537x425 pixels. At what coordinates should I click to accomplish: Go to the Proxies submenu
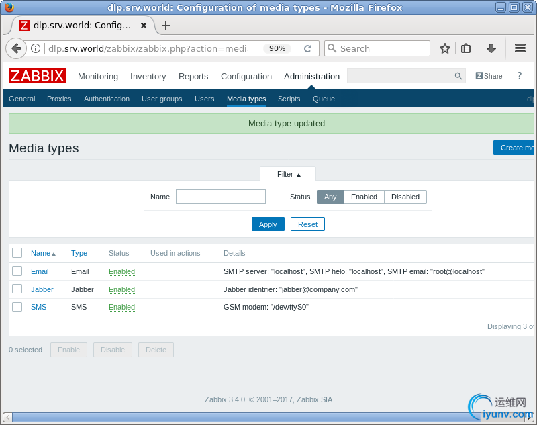coord(59,99)
